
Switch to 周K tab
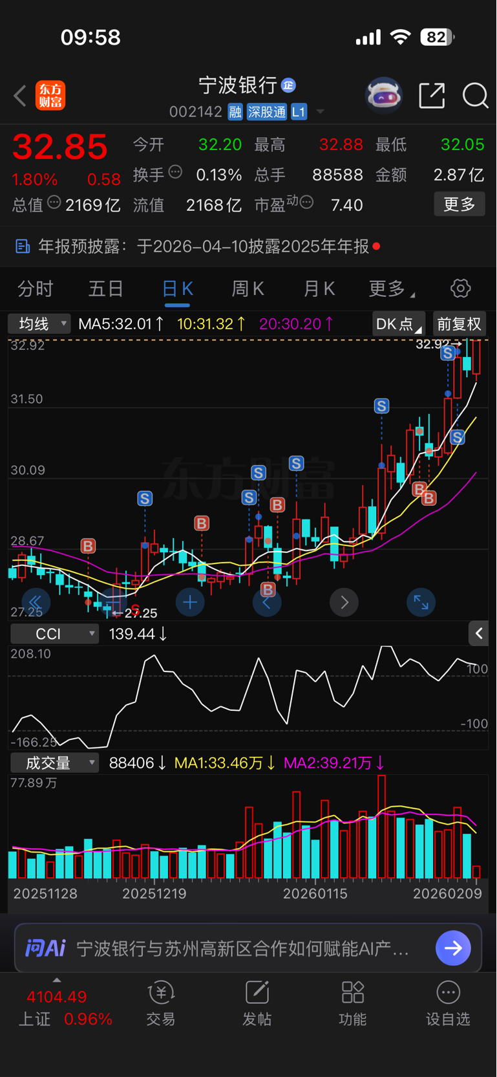point(248,288)
